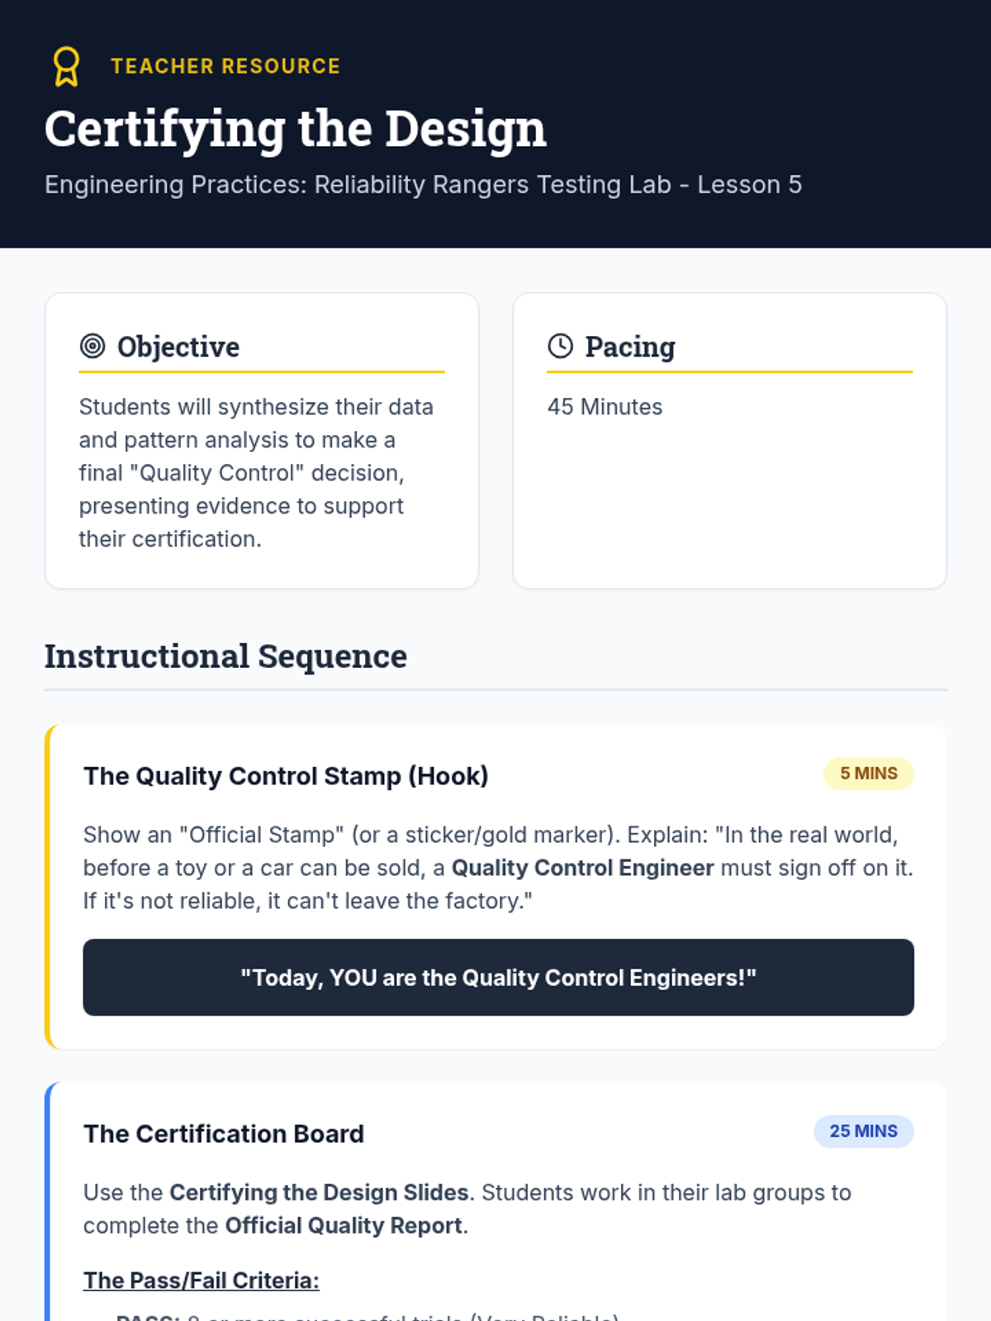Click The Certification Board heading

tap(224, 1134)
